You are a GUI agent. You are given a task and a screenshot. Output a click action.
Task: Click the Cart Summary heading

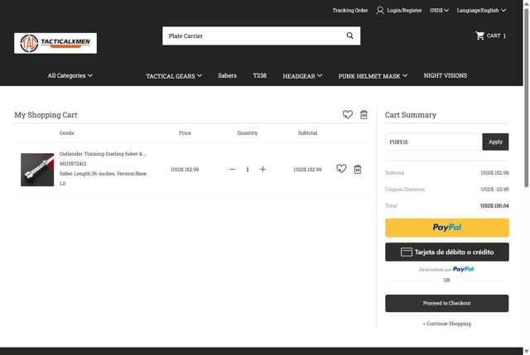[411, 115]
